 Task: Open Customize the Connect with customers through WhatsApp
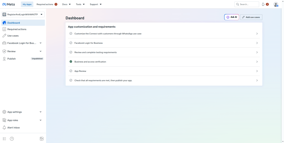[x=164, y=34]
